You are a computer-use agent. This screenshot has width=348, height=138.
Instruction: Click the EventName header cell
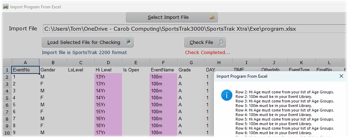click(164, 70)
